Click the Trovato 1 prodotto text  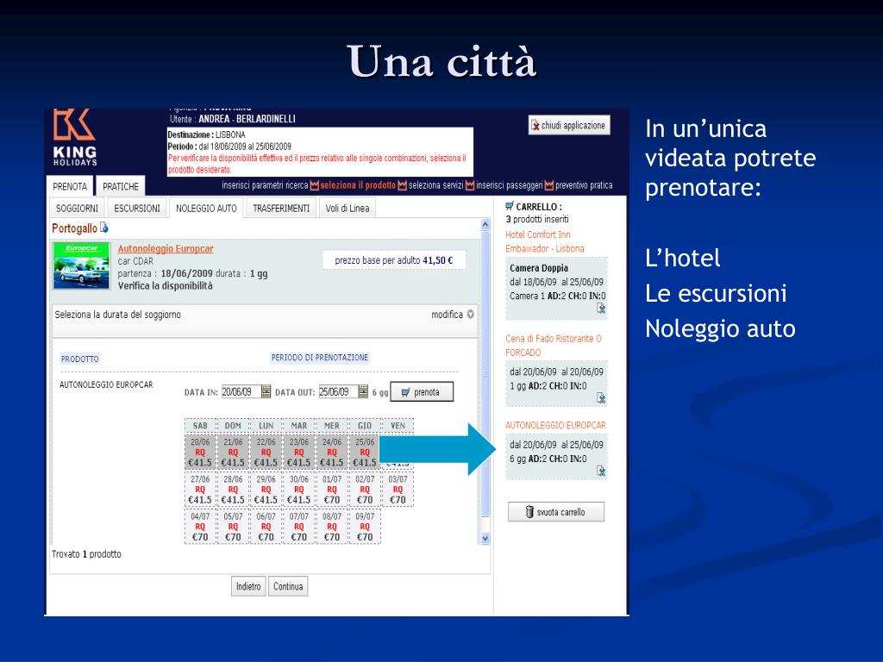[x=86, y=554]
